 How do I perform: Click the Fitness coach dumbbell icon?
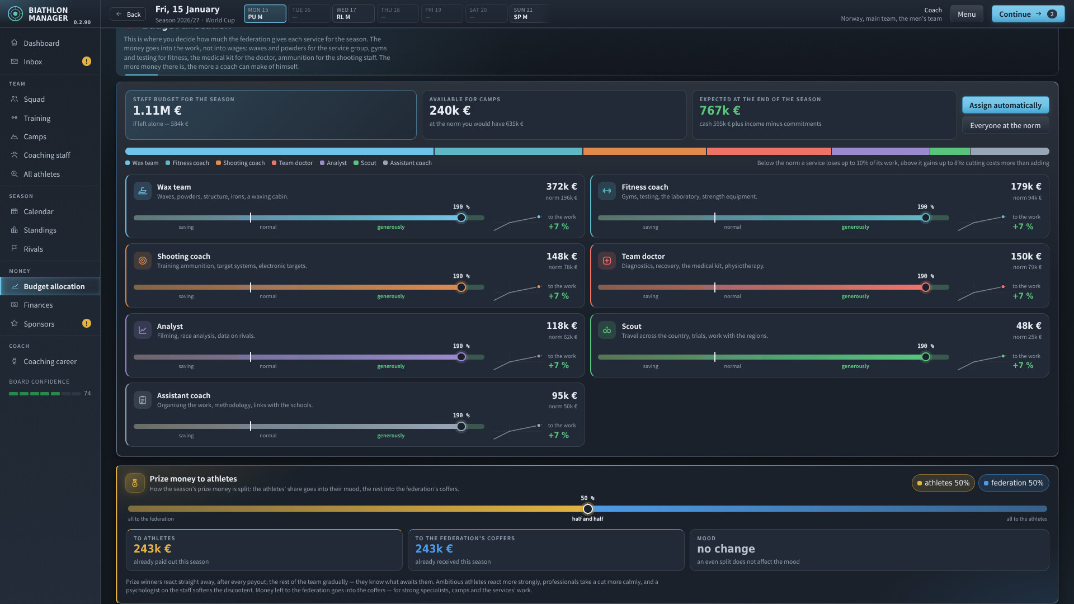click(607, 191)
